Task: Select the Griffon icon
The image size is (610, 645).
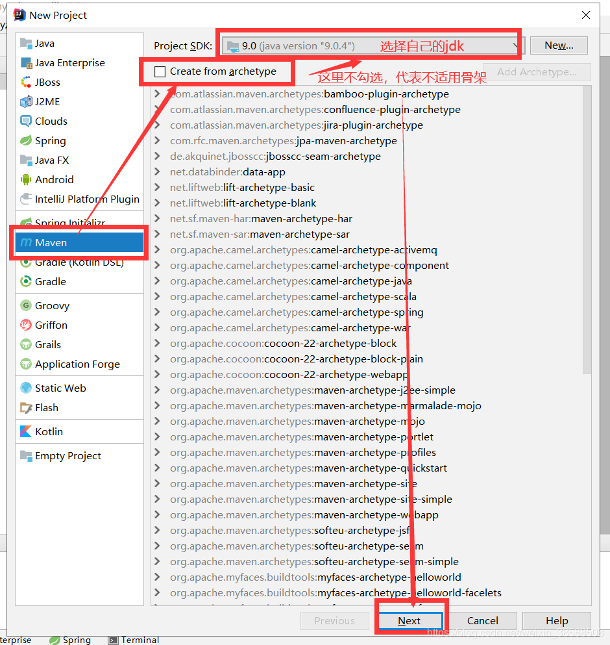Action: (26, 325)
